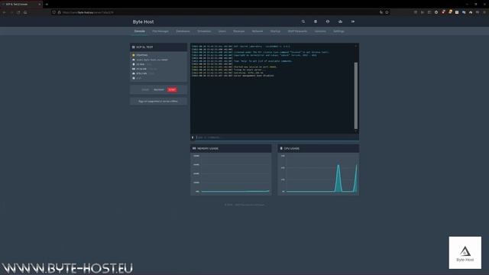Open the File Manager tab
This screenshot has width=489, height=275.
(x=160, y=31)
